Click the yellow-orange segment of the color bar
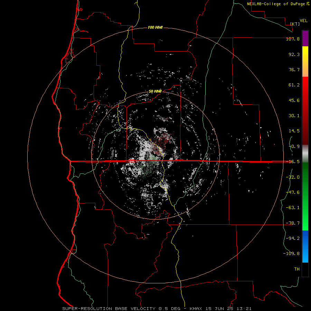This screenshot has height=311, width=311. pos(305,62)
